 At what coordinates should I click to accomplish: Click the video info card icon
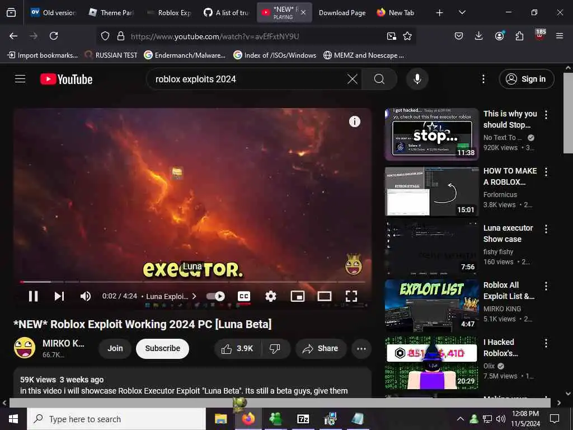pyautogui.click(x=354, y=121)
